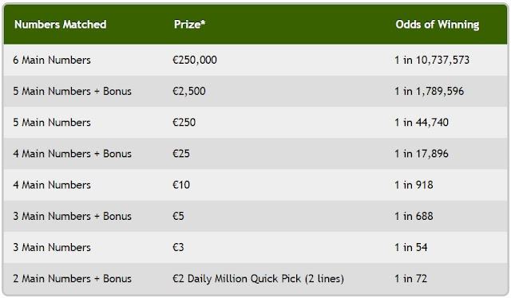Screen dimensions: 511x298
Task: Click the Prize* column header
Action: coord(189,25)
